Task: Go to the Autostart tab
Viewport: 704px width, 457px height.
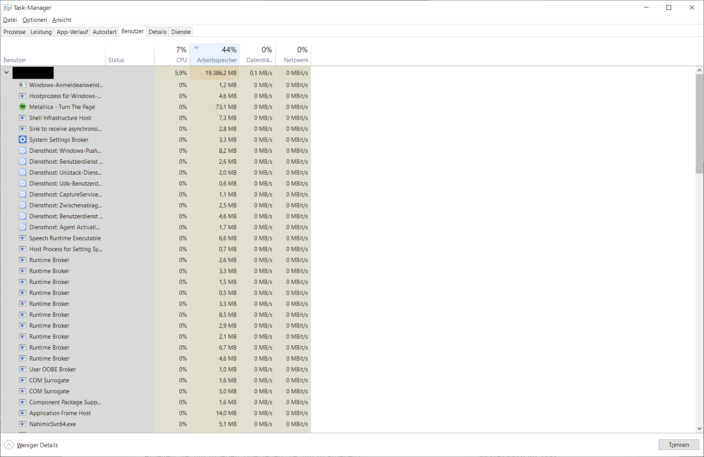Action: [x=104, y=32]
